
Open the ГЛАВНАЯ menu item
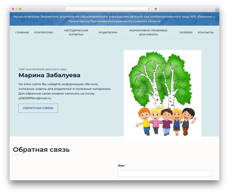tap(22, 33)
